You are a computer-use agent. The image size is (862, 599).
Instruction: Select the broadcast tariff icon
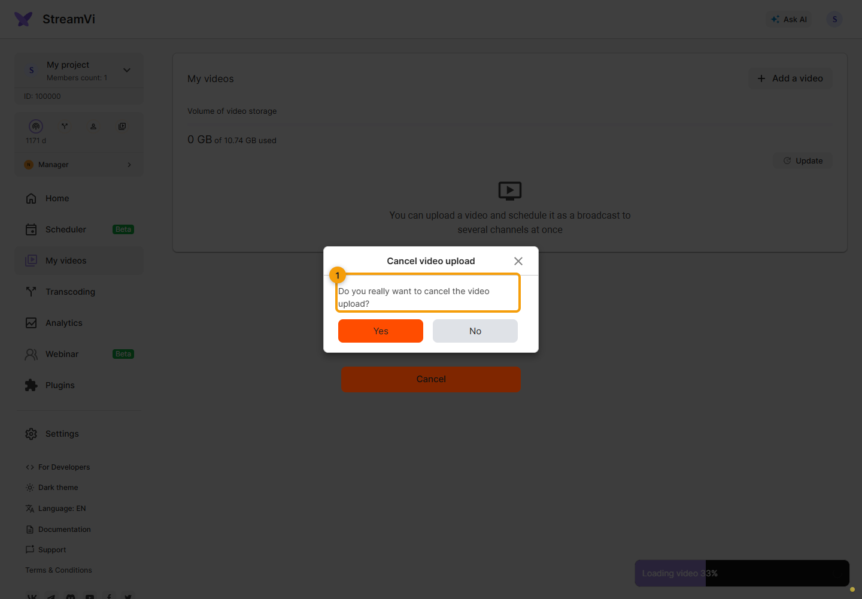(36, 126)
